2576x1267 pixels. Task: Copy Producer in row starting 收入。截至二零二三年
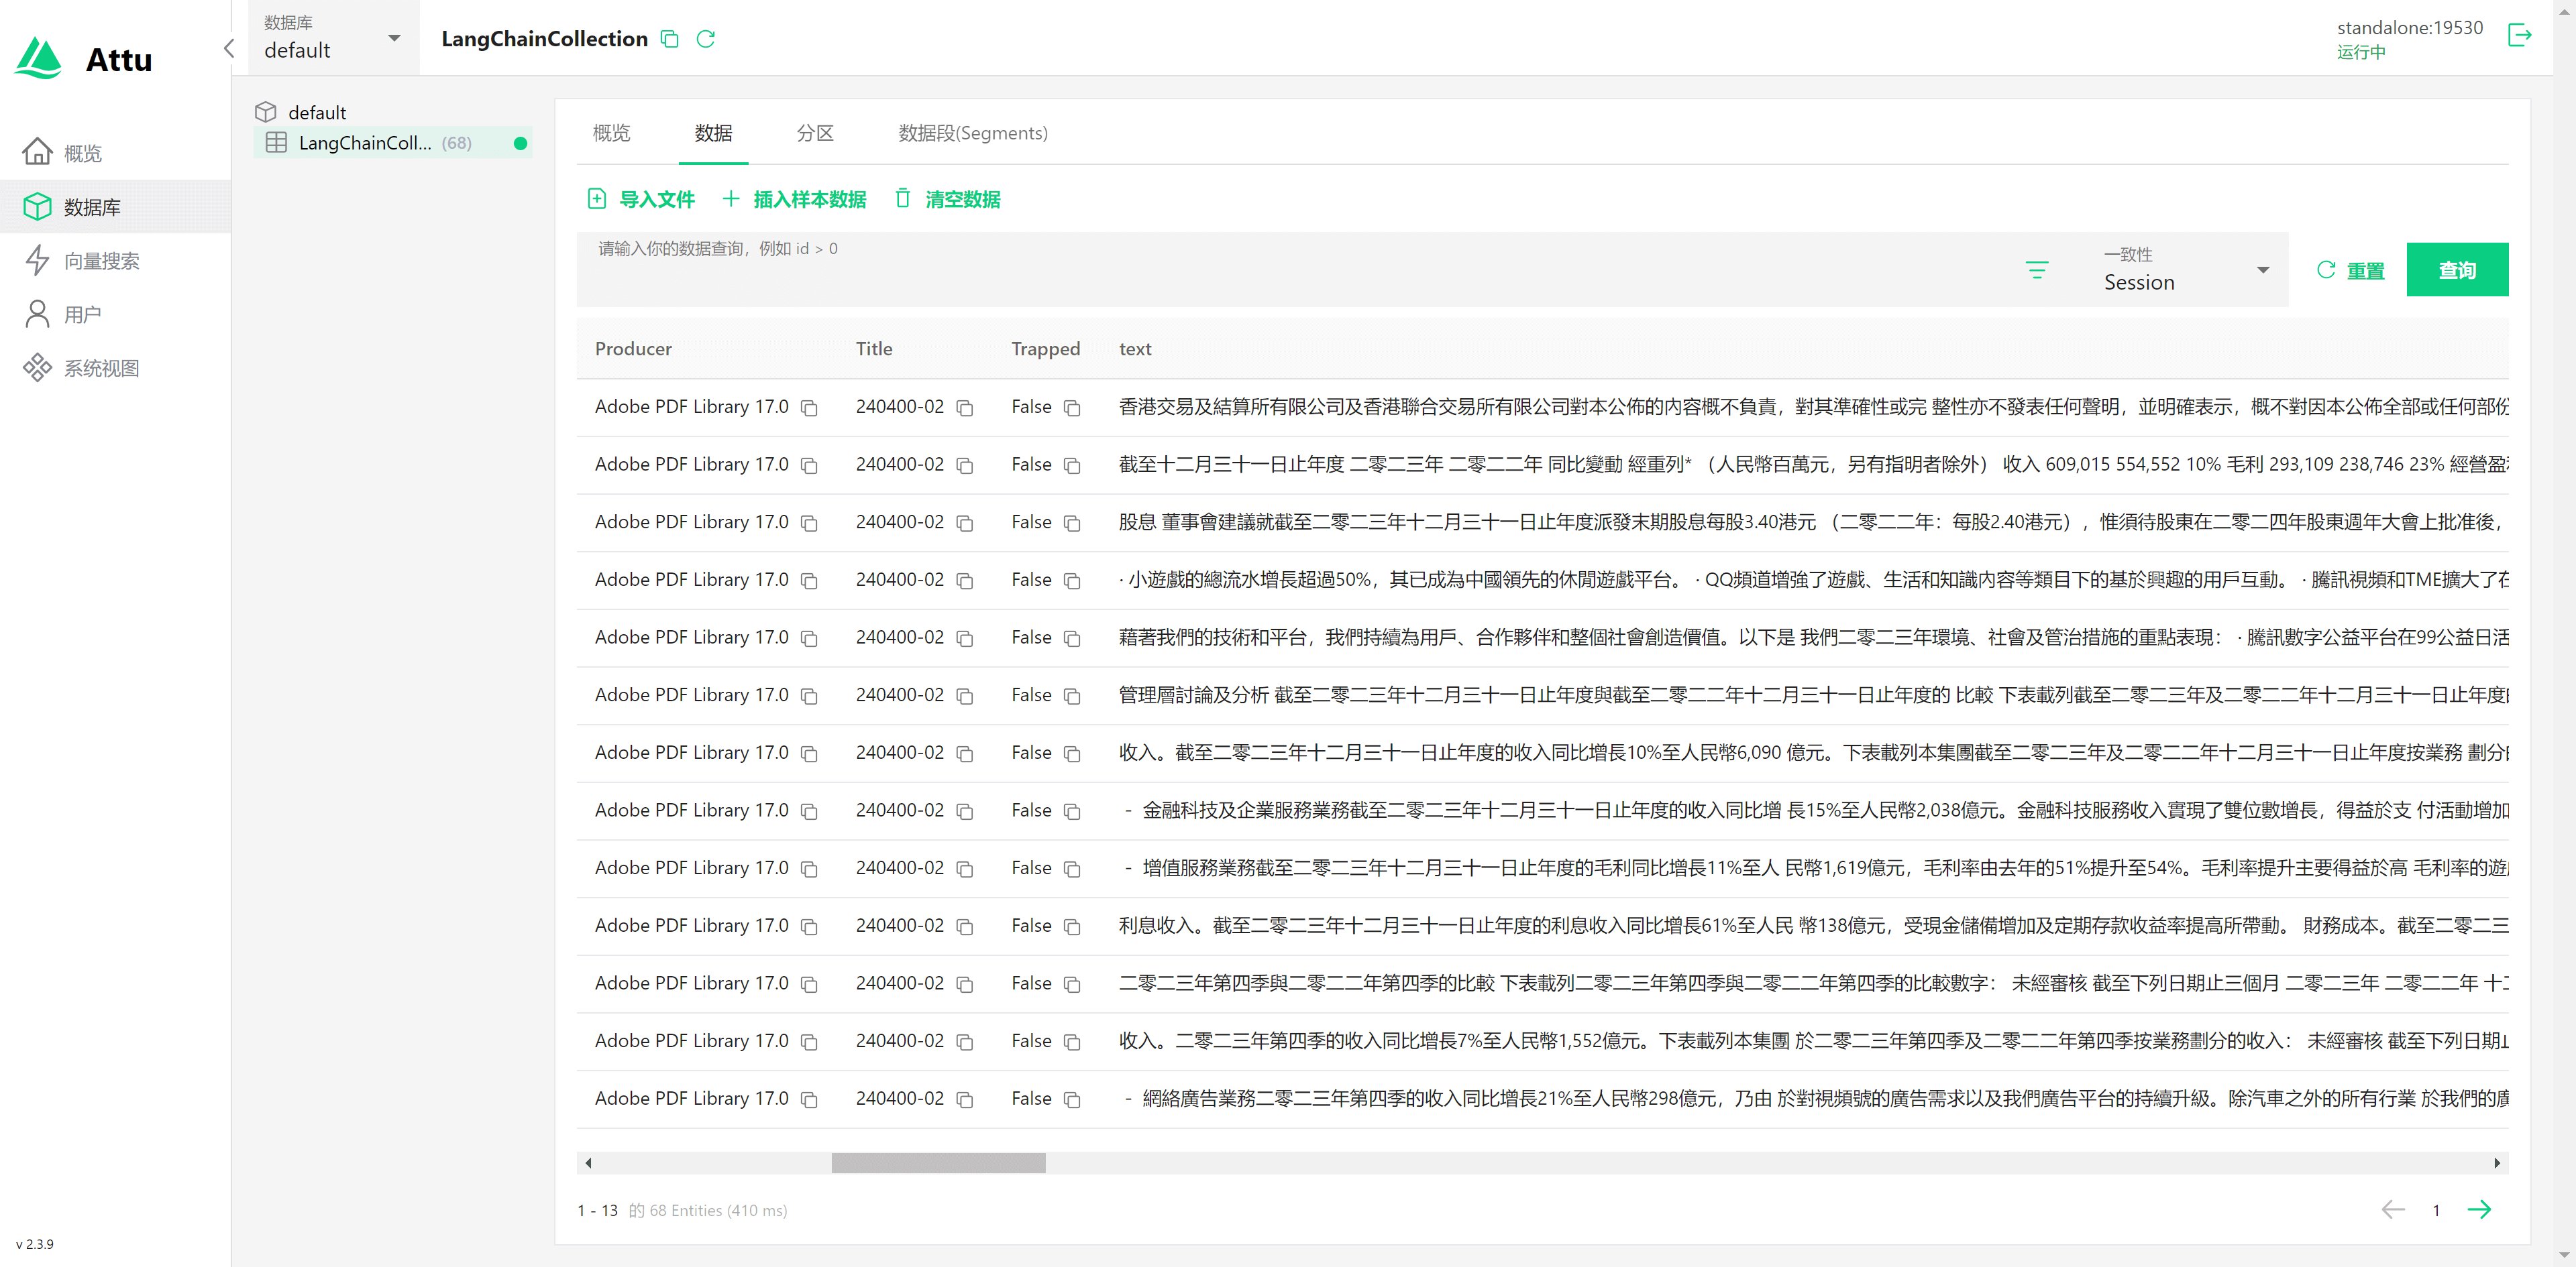[809, 753]
